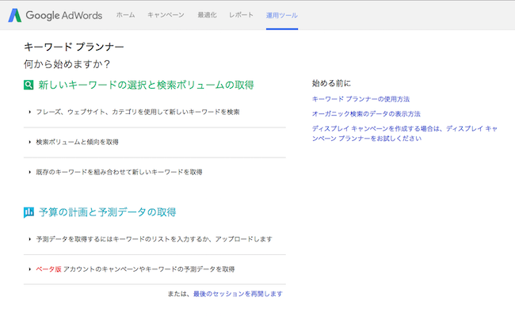515x320 pixels.
Task: Open フレーズ、ウェブサイト、カテゴリを使用して新しいキーワードを検索
Action: (138, 112)
